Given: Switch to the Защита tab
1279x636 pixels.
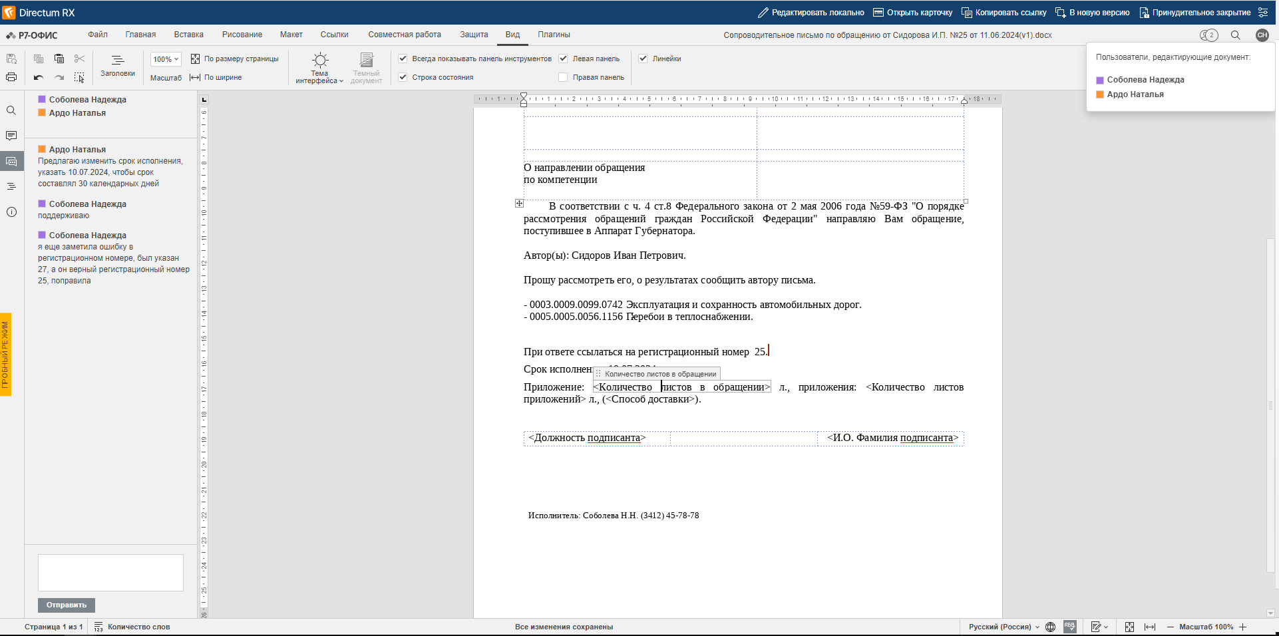Looking at the screenshot, I should (x=474, y=35).
